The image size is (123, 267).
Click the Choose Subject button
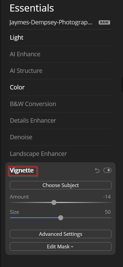[x=60, y=185]
